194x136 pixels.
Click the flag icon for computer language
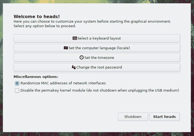point(66,48)
